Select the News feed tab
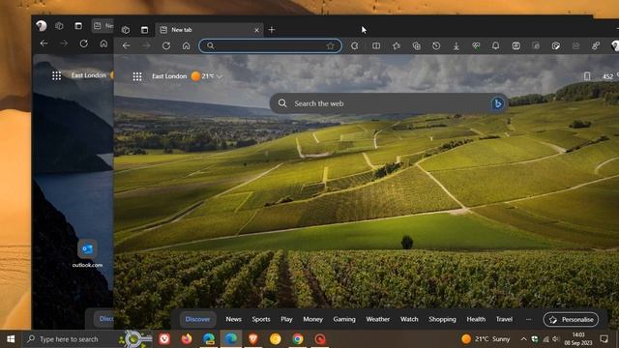 point(233,319)
